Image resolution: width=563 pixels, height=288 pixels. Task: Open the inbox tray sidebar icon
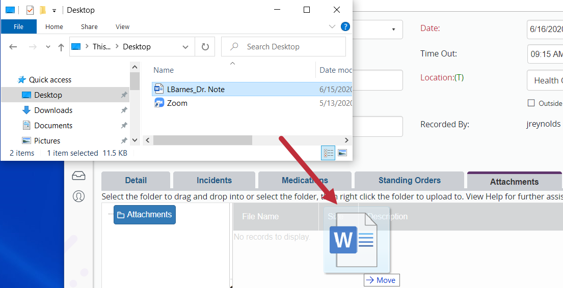[x=78, y=176]
